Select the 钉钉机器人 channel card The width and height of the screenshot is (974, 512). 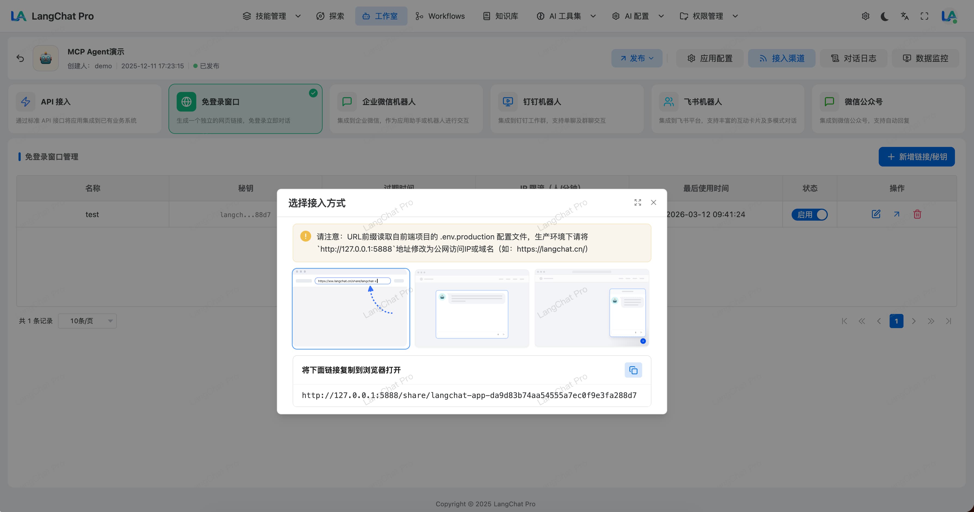[x=566, y=109]
